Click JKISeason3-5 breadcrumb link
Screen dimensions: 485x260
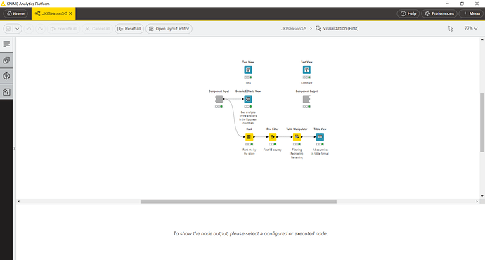pos(294,28)
